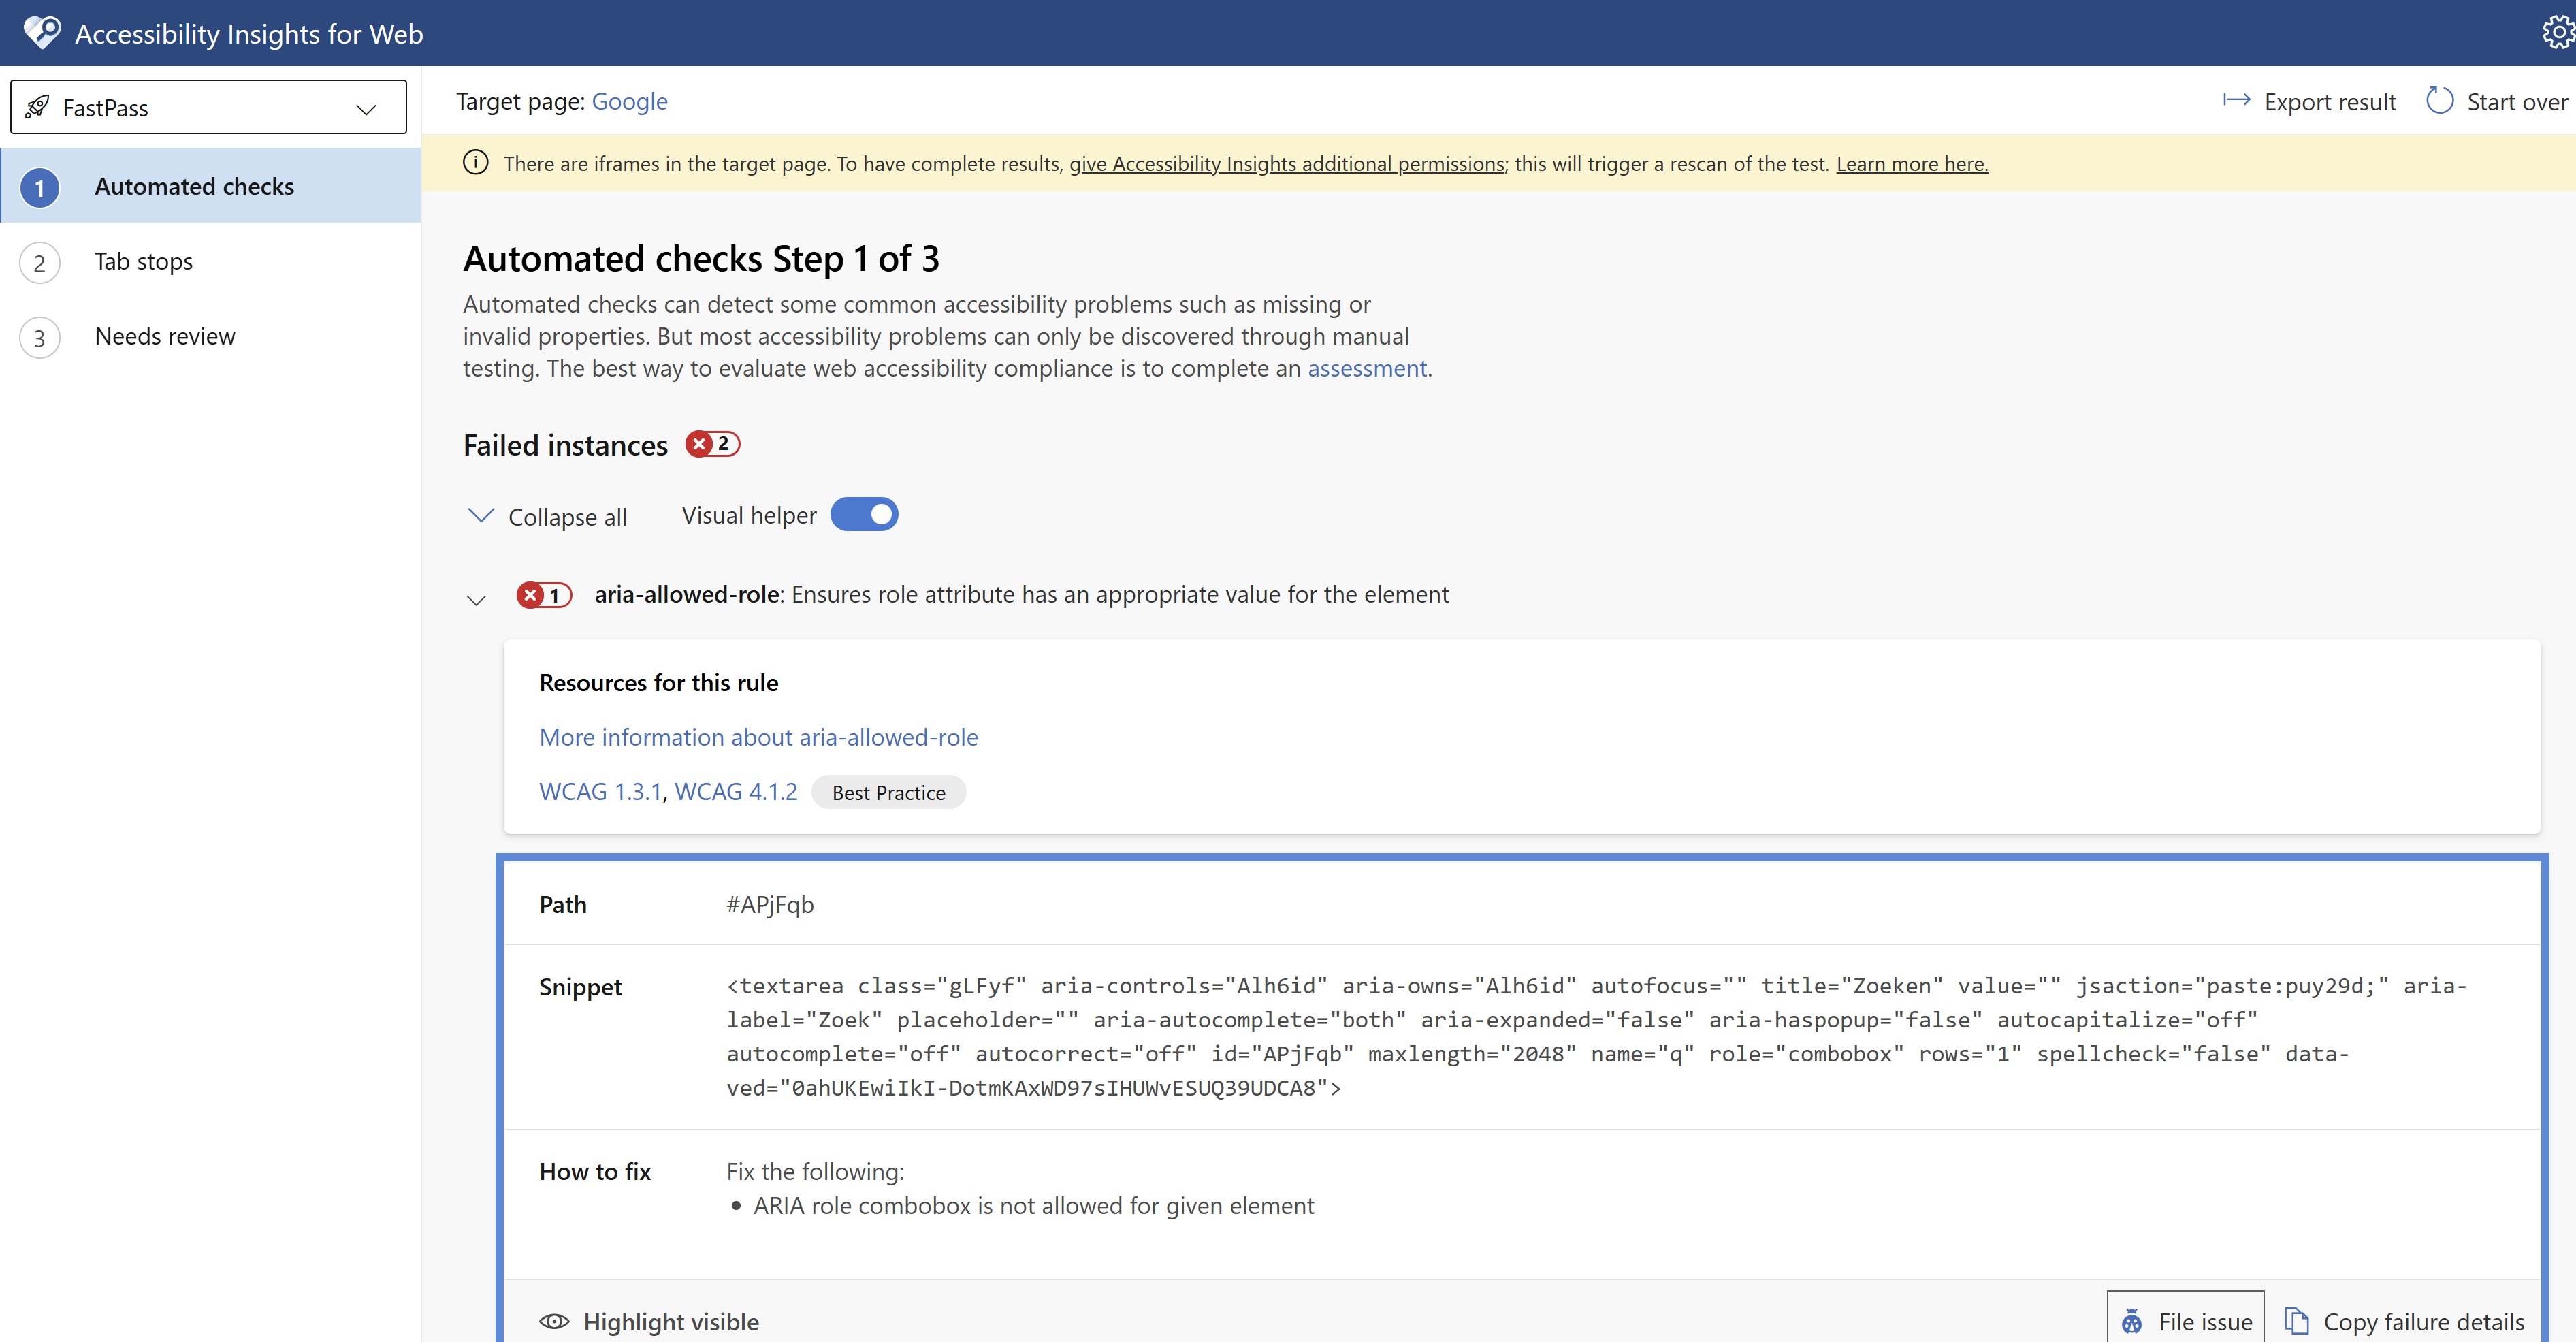Open WCAG 4.1.2 link
This screenshot has height=1342, width=2576.
pos(736,792)
